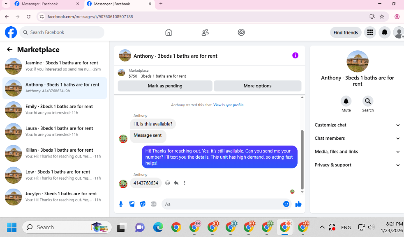Open the Friends icon in top navigation

[205, 32]
